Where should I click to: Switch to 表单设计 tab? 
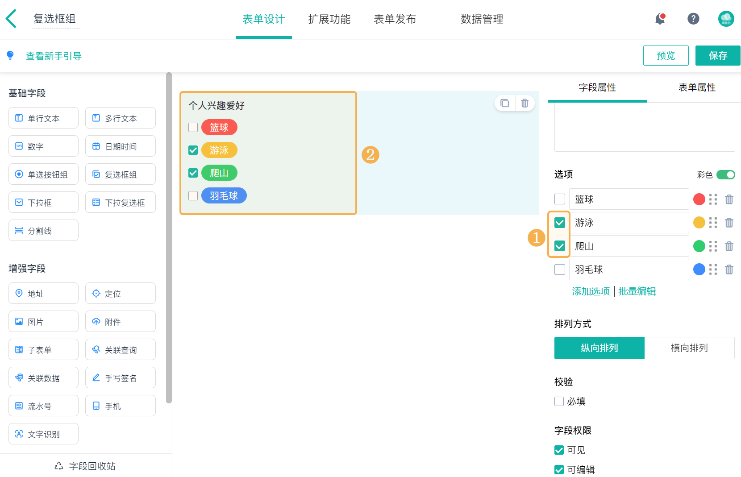[264, 19]
